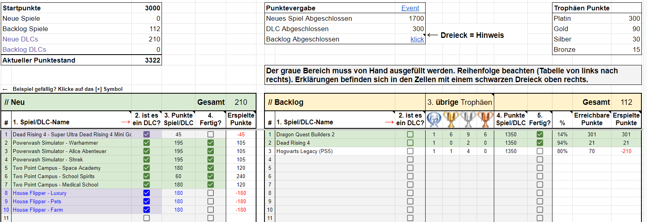Screen dimensions: 647x222
Task: Open the Event link in Punktevergabe
Action: tap(410, 8)
